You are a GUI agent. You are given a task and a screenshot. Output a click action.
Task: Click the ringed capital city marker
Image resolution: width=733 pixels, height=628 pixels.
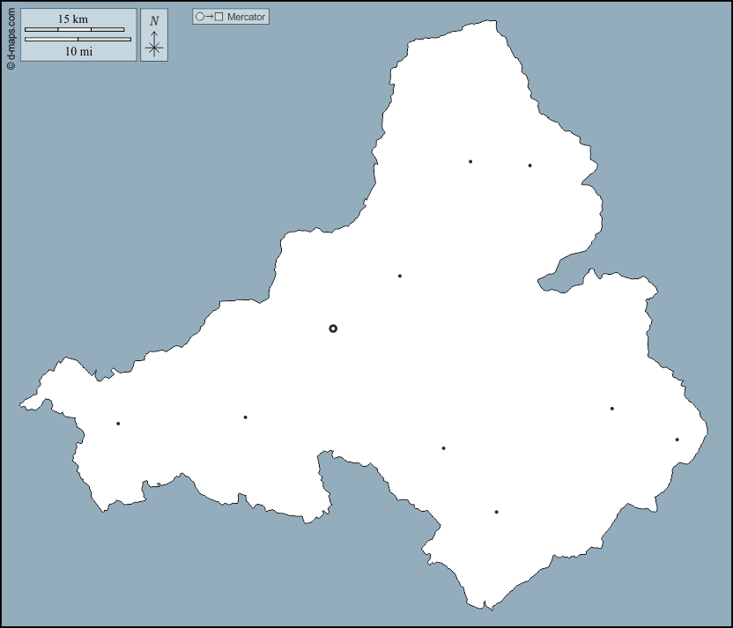click(x=333, y=329)
